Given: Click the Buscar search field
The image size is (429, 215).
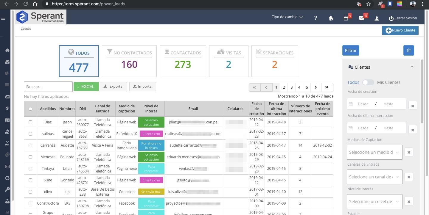Looking at the screenshot, I should click(x=48, y=87).
